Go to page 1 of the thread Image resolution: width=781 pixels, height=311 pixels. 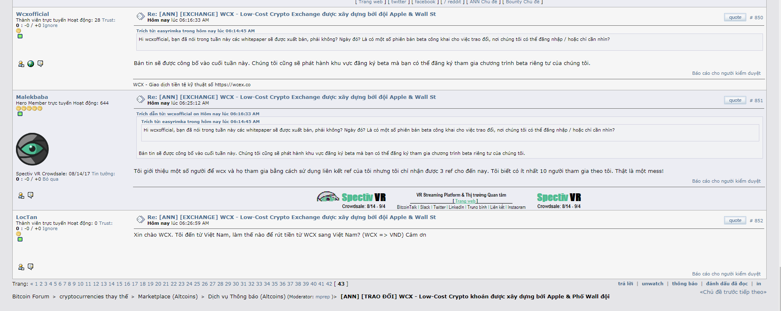36,284
